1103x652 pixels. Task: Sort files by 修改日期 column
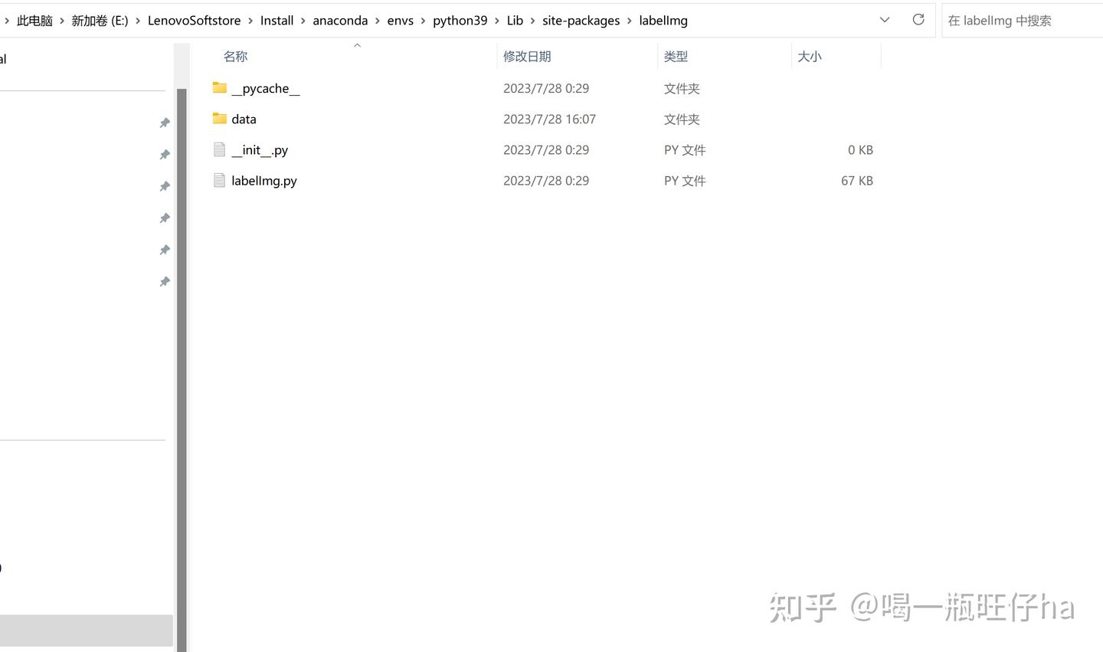pyautogui.click(x=527, y=56)
